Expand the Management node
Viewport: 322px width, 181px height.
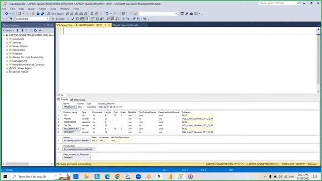click(7, 61)
